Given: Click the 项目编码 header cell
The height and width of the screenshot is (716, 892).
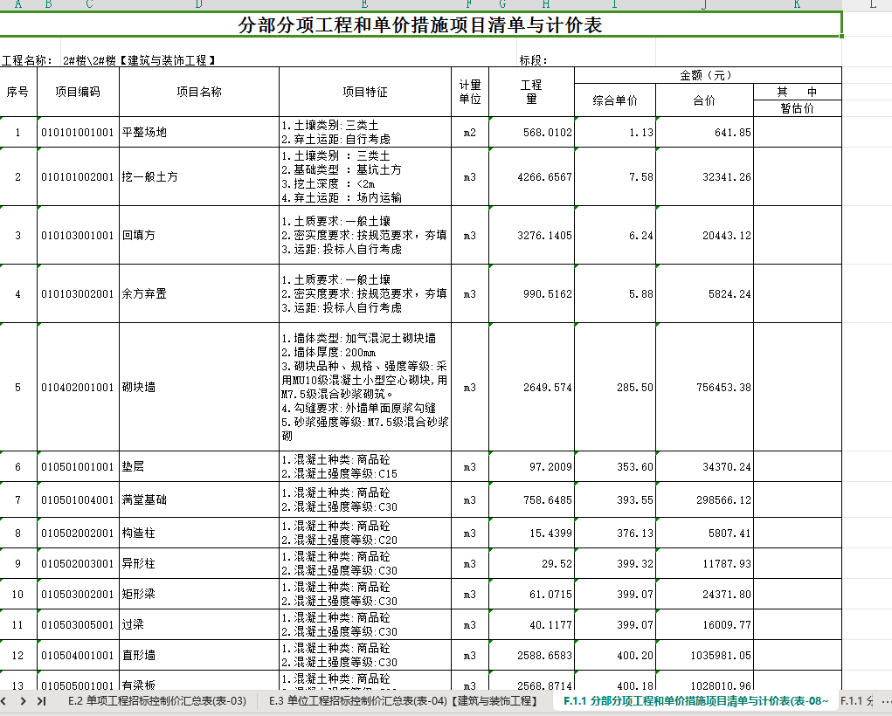Looking at the screenshot, I should pos(78,92).
